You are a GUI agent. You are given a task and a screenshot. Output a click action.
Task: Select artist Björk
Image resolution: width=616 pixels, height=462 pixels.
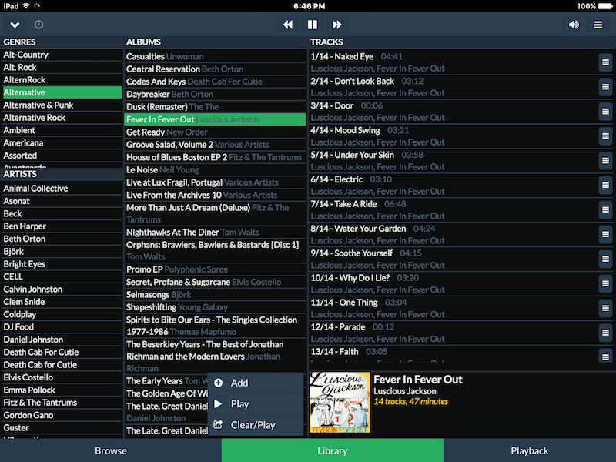[x=62, y=252]
